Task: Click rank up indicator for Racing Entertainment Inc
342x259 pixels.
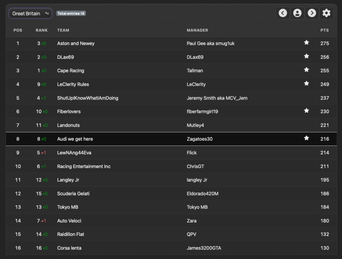Action: (44, 167)
